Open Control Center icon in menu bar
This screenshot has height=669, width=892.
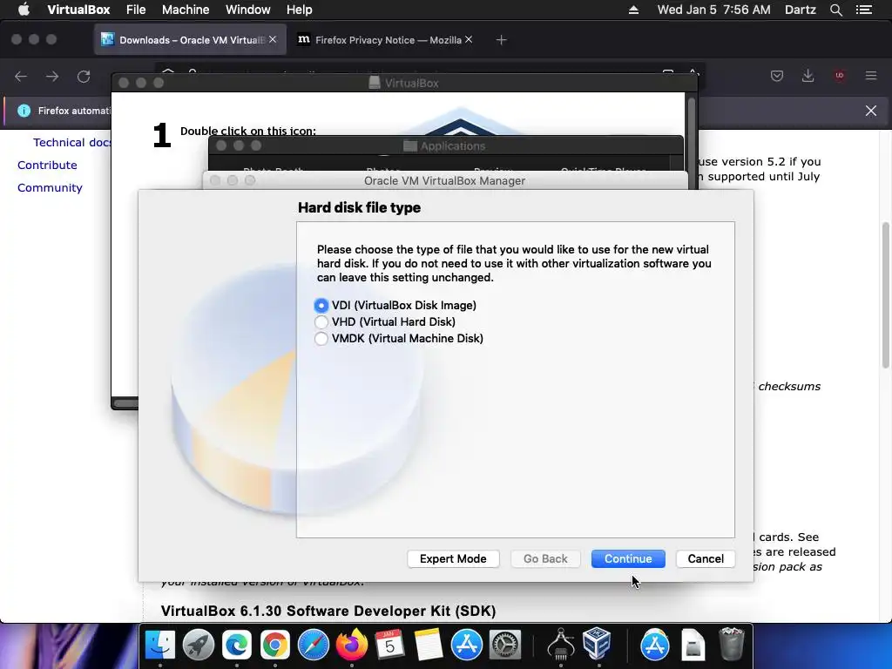point(864,10)
